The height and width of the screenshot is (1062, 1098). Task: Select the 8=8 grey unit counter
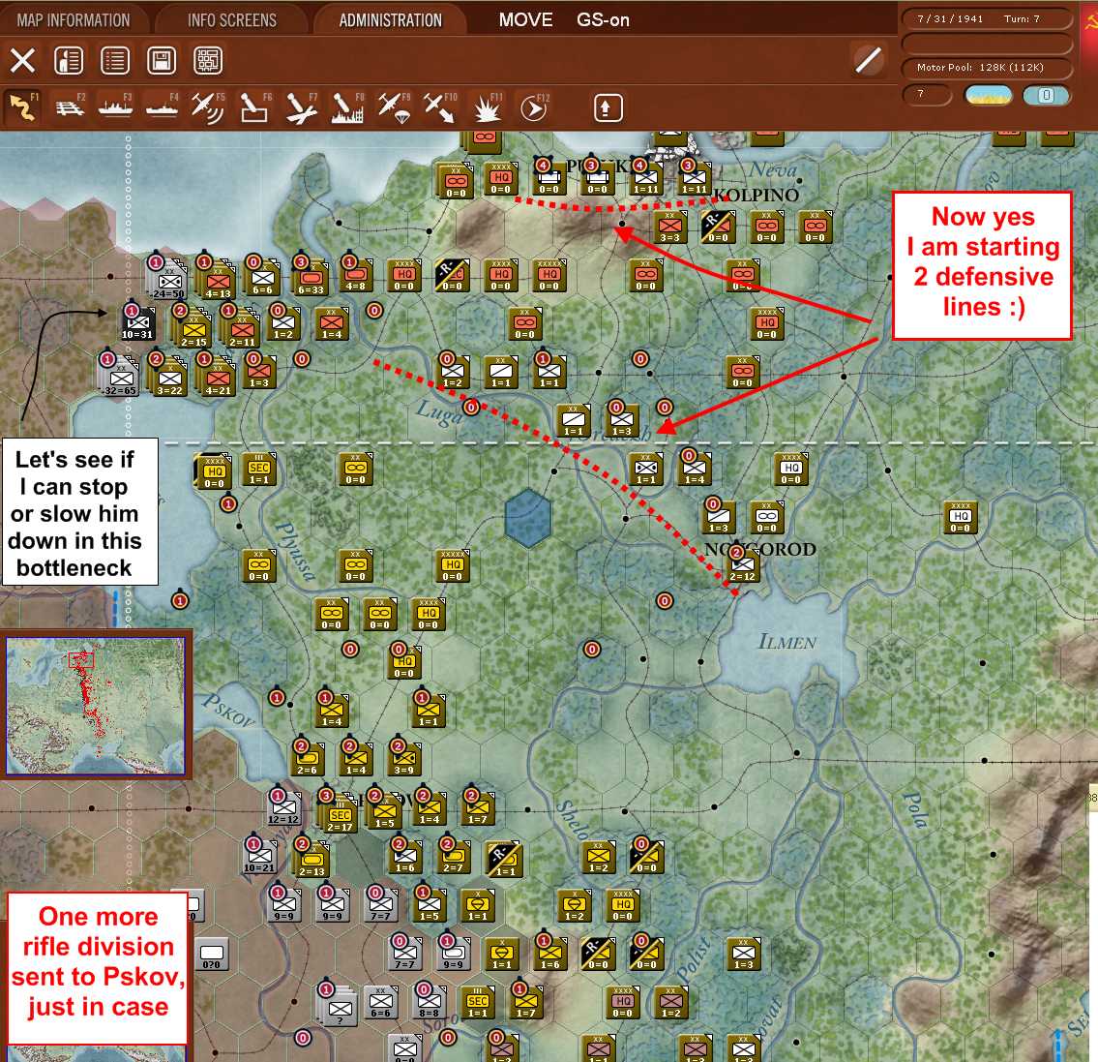(x=429, y=1002)
